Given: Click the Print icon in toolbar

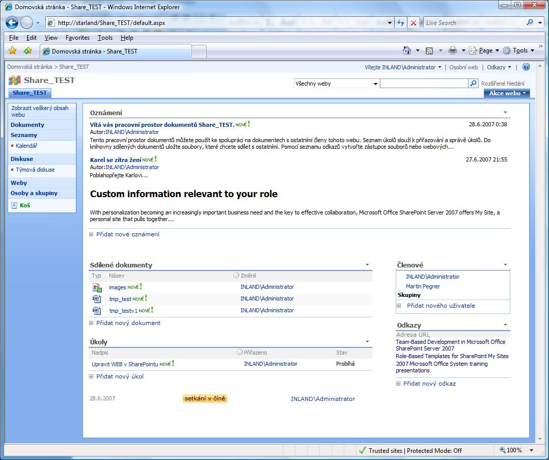Looking at the screenshot, I should (x=452, y=50).
